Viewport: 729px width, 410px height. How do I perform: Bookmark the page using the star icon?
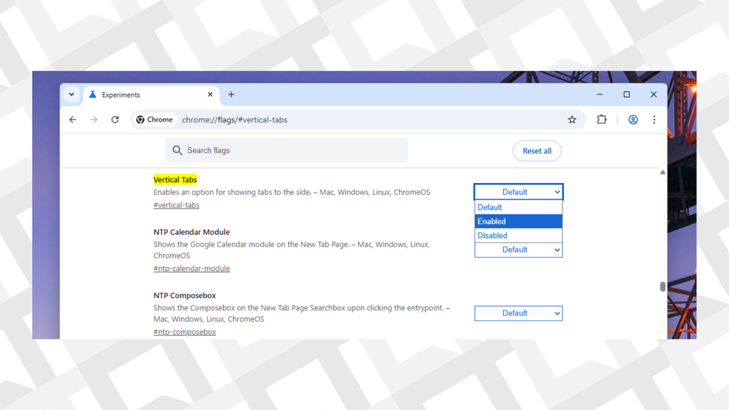[572, 120]
